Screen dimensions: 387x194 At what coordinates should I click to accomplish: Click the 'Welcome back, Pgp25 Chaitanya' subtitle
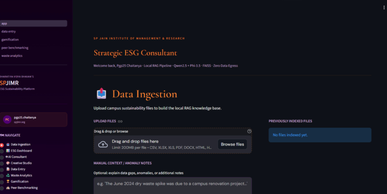click(118, 66)
